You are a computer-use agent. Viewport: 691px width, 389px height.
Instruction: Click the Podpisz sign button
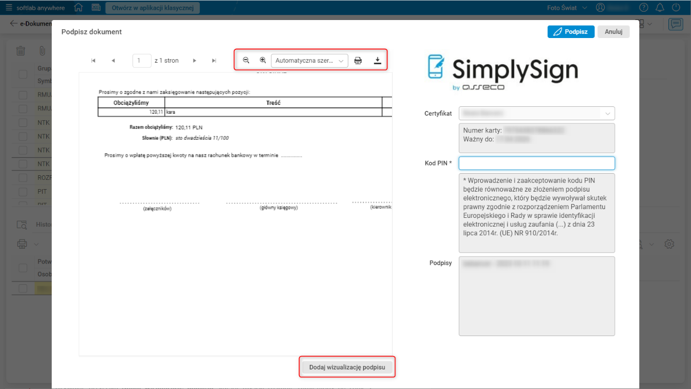[571, 31]
